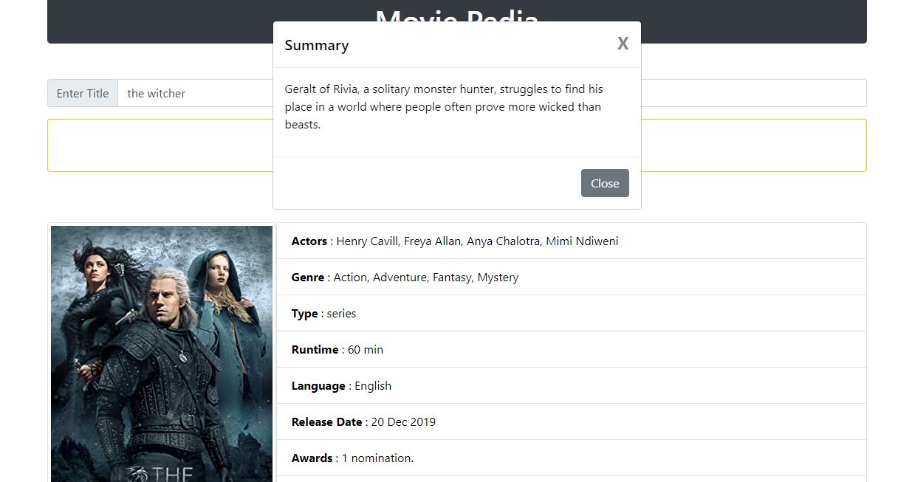
Task: Select the 'Runtime : 60 min' row
Action: (571, 349)
